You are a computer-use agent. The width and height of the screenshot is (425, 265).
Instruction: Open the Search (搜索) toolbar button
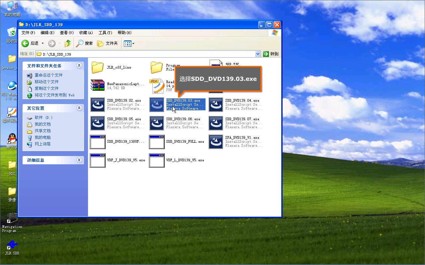84,43
